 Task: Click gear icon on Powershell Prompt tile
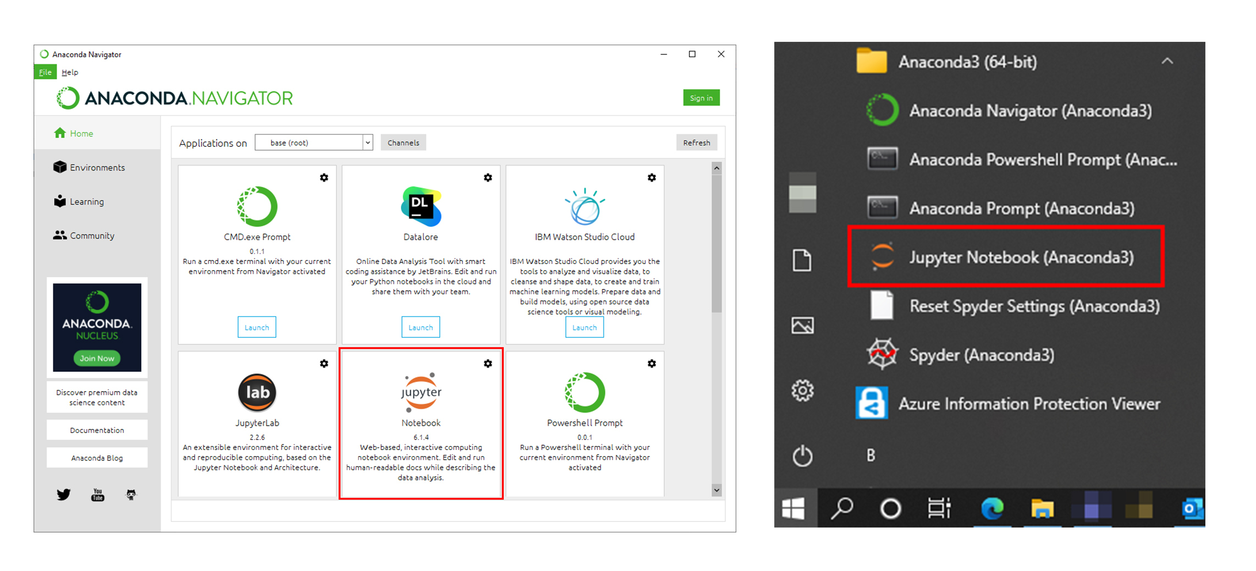tap(652, 364)
